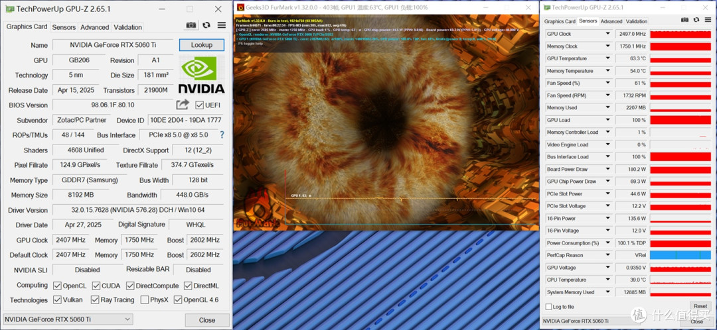Open the PerfCap Reason sensor dropdown arrow
The image size is (717, 330).
point(607,255)
